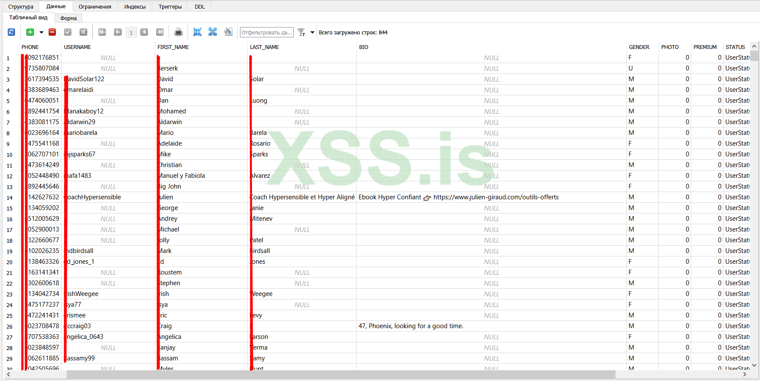Click the cyan arrows icon beside the paint bucket

click(212, 32)
